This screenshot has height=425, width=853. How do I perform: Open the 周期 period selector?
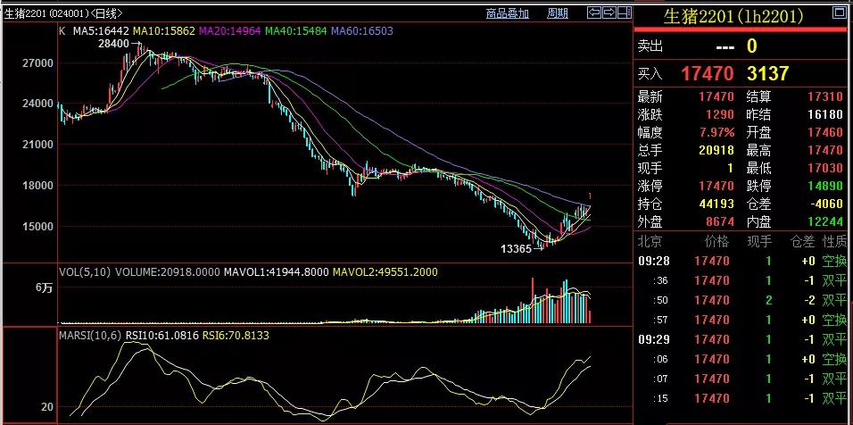point(557,13)
